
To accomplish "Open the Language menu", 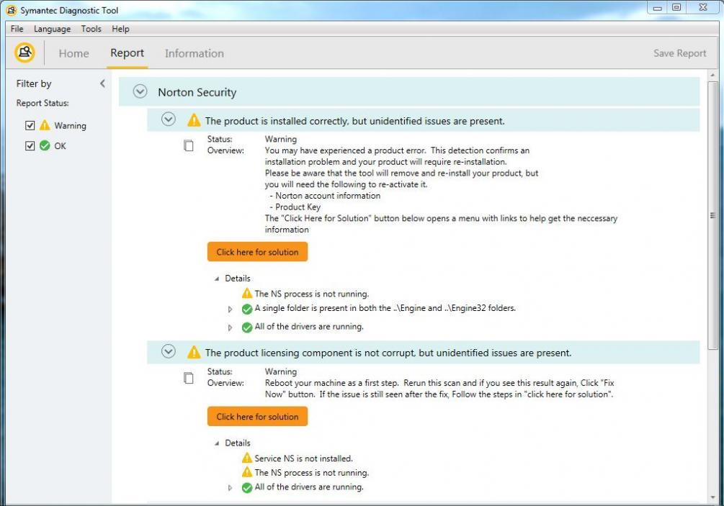I will [x=52, y=29].
